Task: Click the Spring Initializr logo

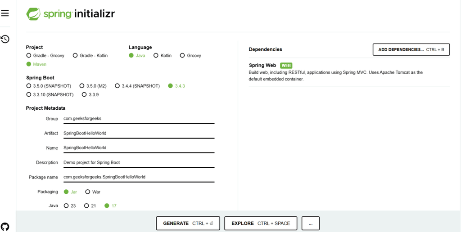Action: coord(71,13)
